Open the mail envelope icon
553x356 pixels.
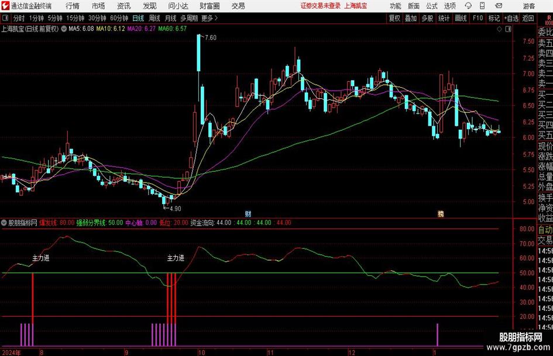coord(499,6)
